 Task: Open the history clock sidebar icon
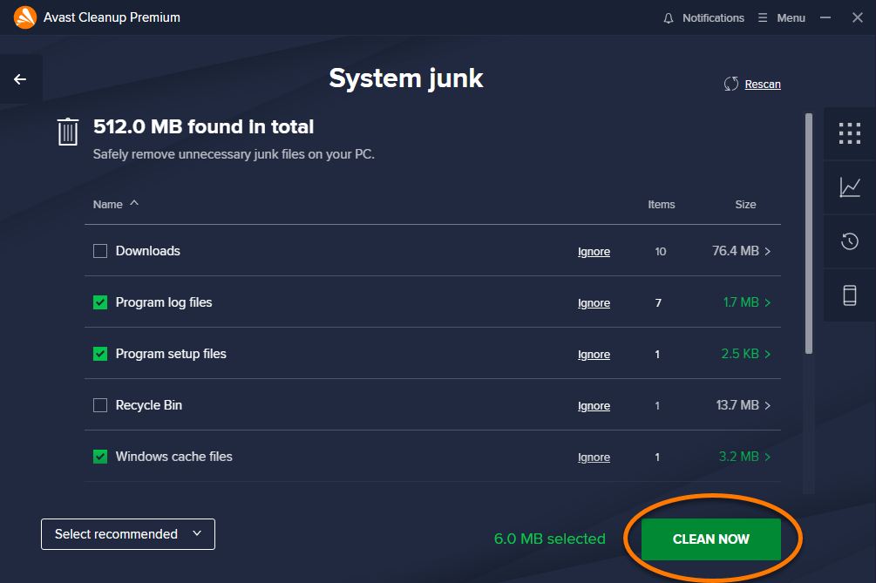(x=849, y=241)
